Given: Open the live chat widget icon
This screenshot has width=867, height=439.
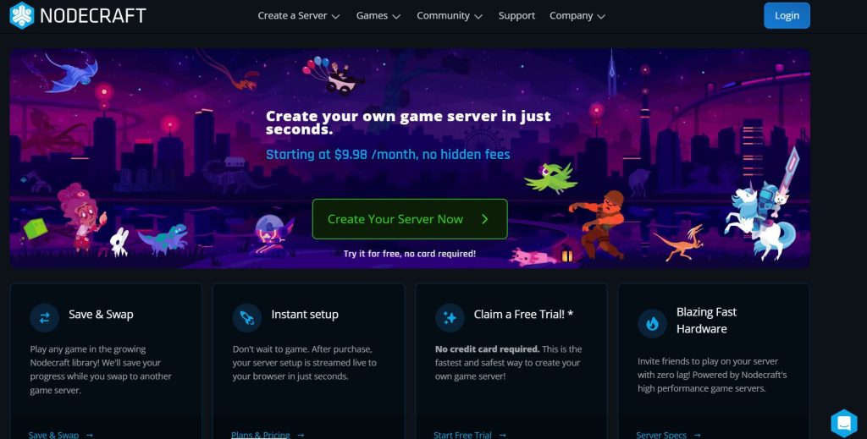Looking at the screenshot, I should [x=844, y=424].
